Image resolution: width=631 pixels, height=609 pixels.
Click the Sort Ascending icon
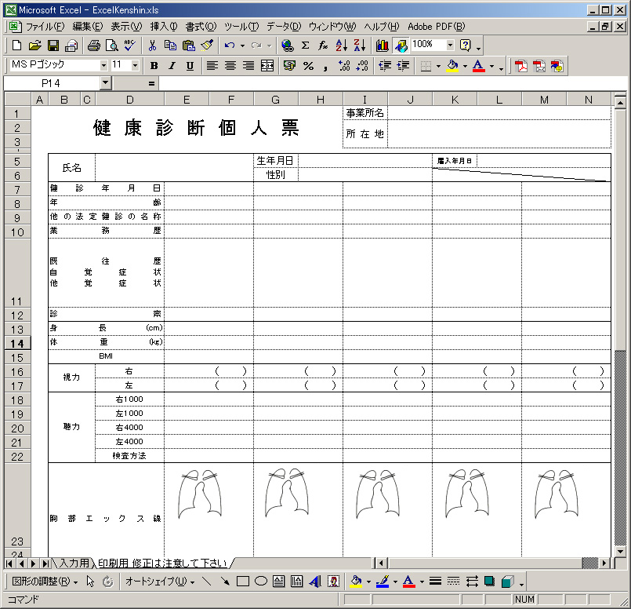tap(341, 46)
